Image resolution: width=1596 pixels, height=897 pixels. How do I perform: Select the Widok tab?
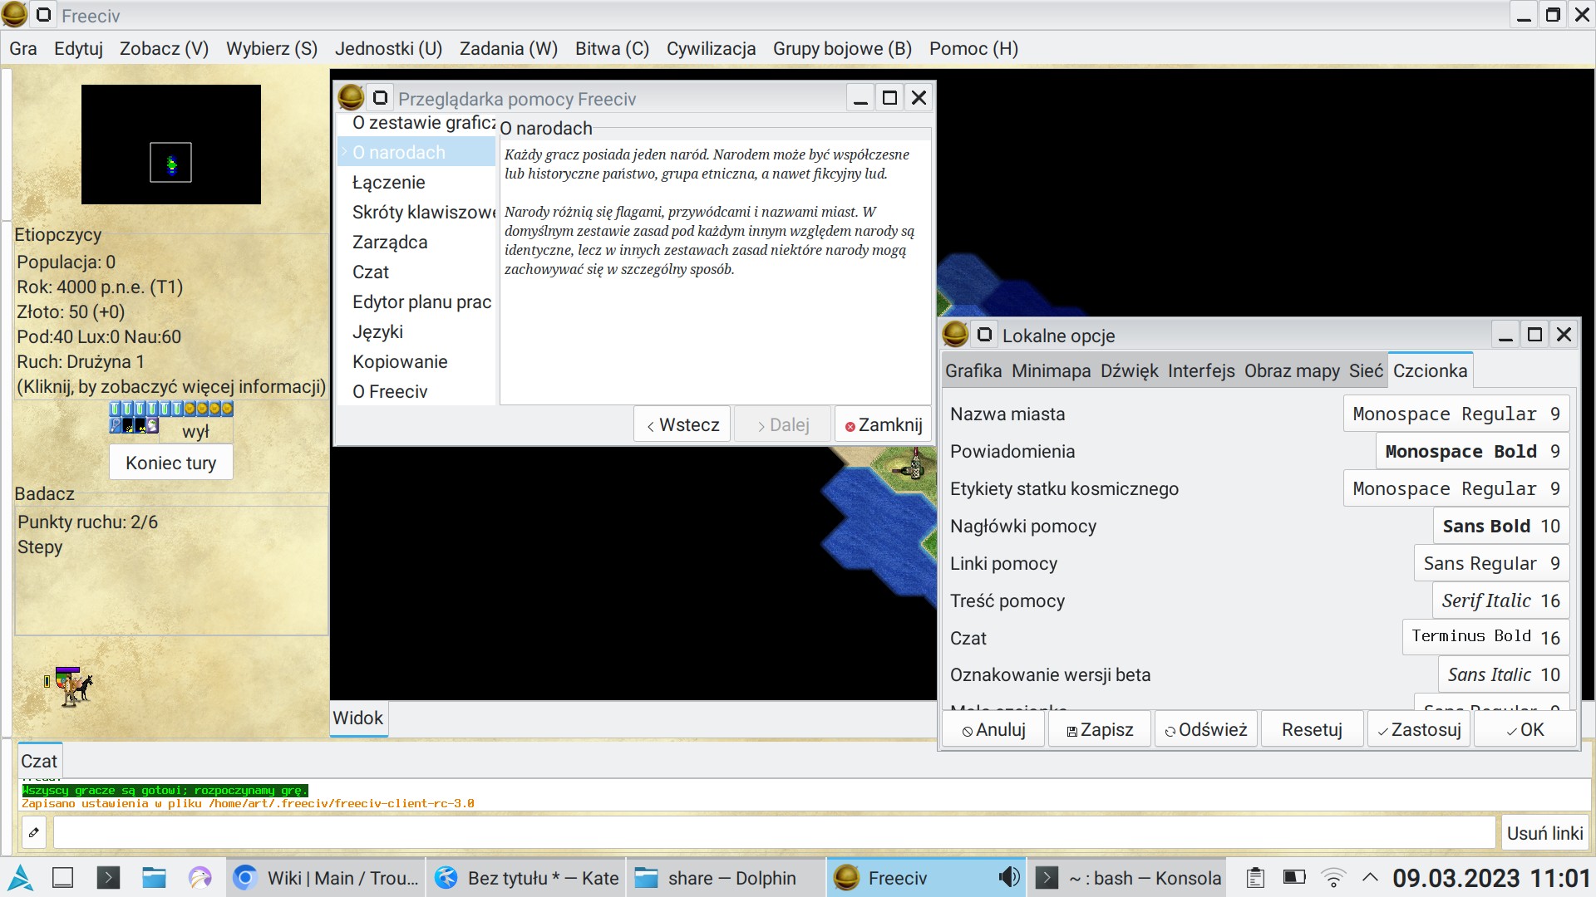[358, 718]
